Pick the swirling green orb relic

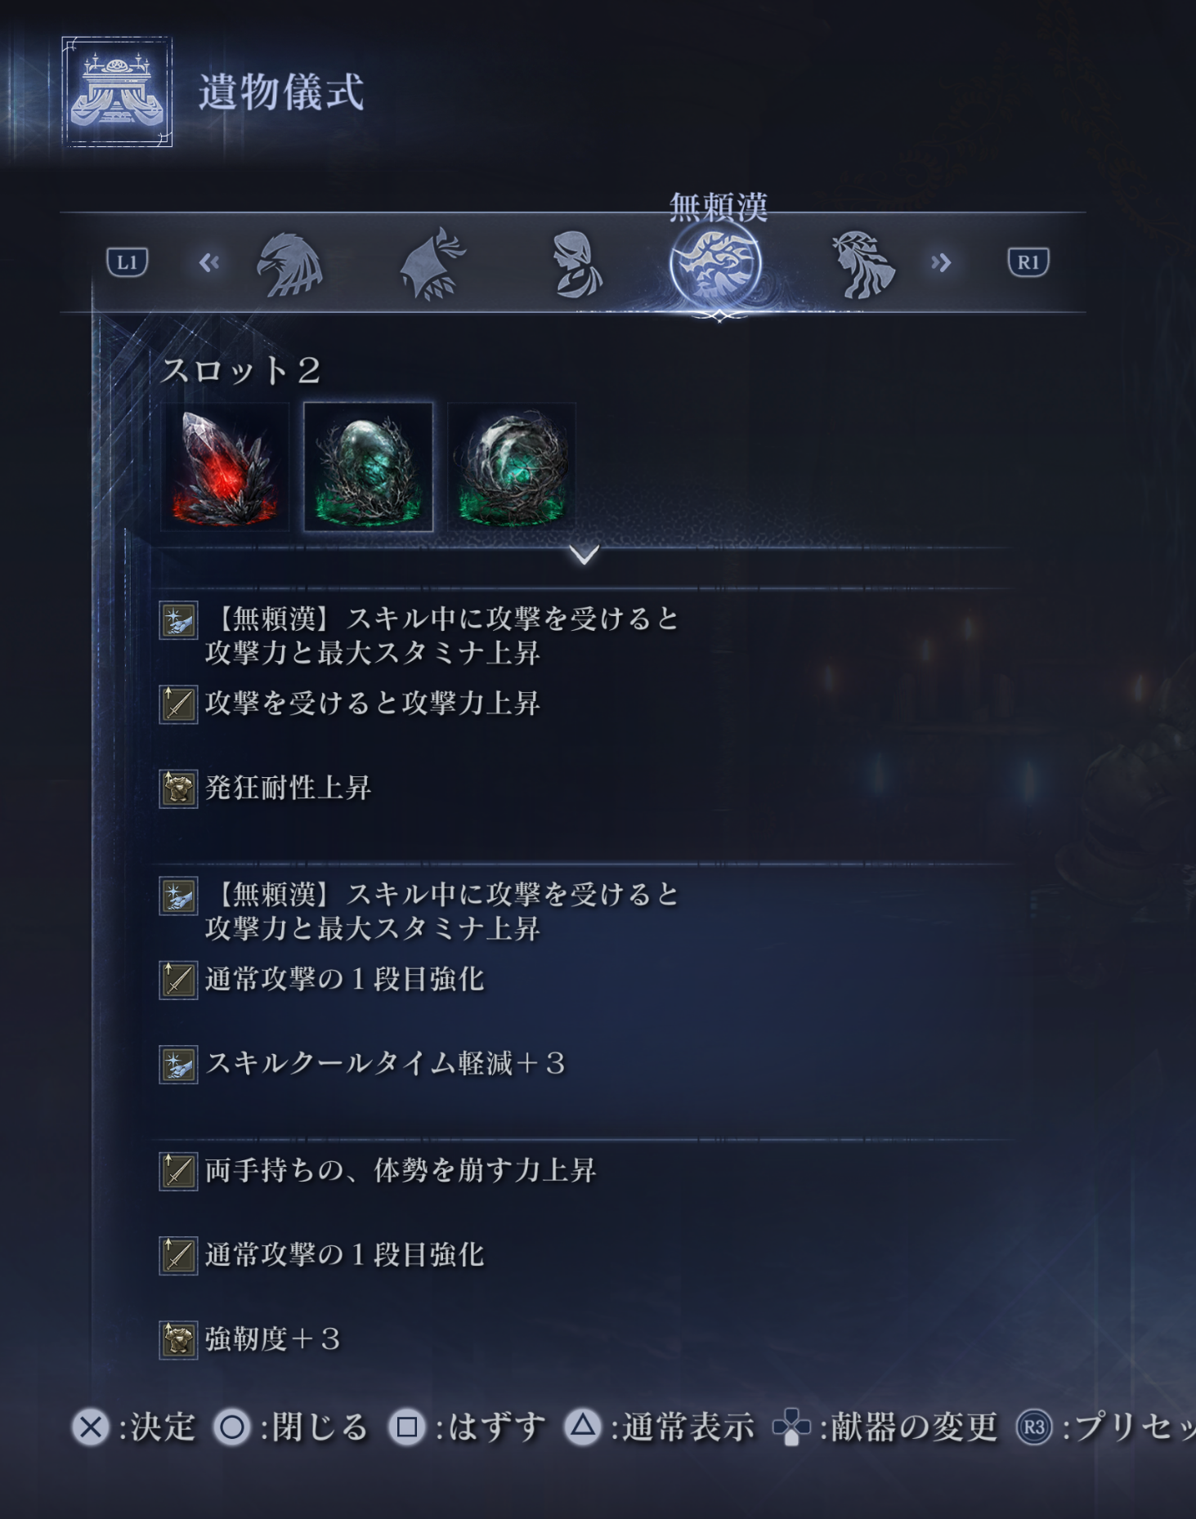[x=512, y=467]
